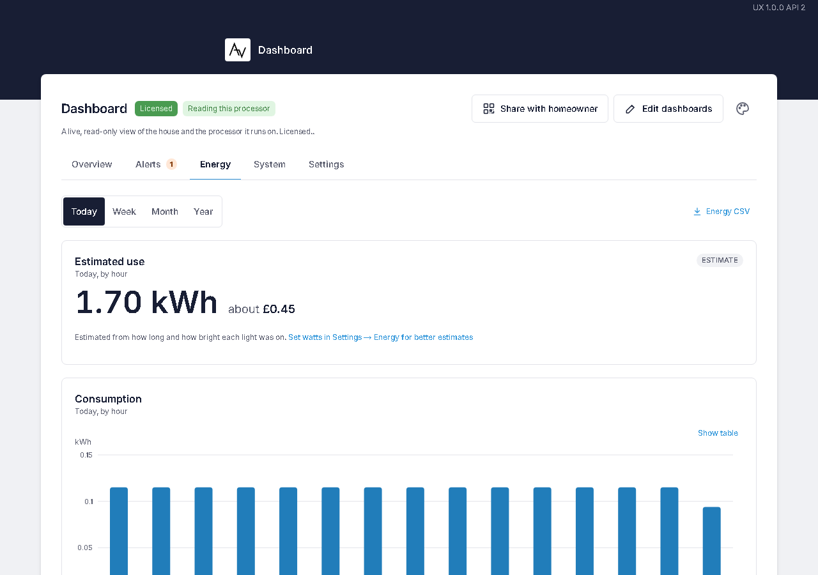Click the 0.05 axis label on chart
The width and height of the screenshot is (818, 575).
[85, 548]
